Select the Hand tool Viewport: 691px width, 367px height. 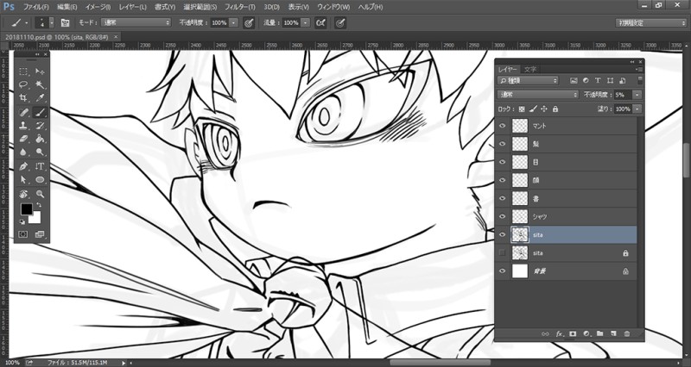[24, 194]
